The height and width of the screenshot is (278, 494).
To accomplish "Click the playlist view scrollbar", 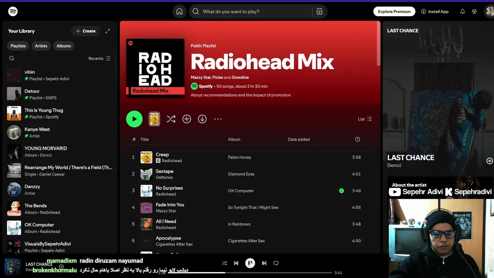I will (379, 44).
